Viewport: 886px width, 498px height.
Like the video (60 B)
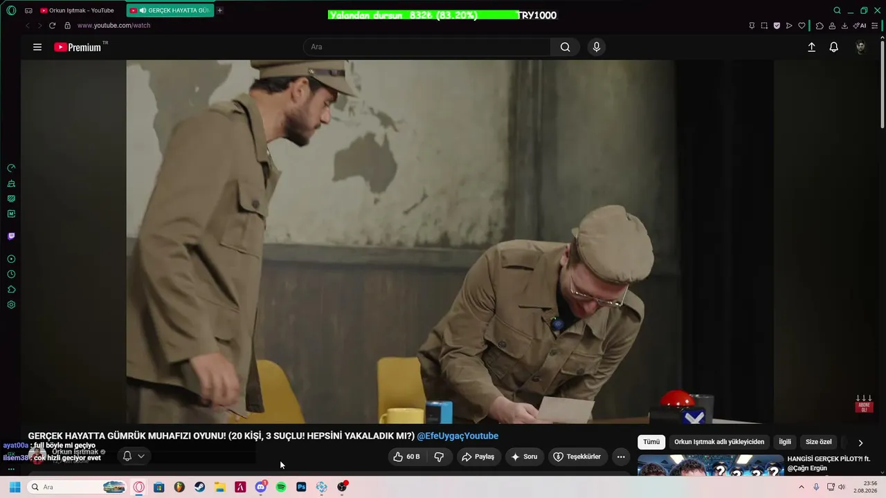click(406, 456)
